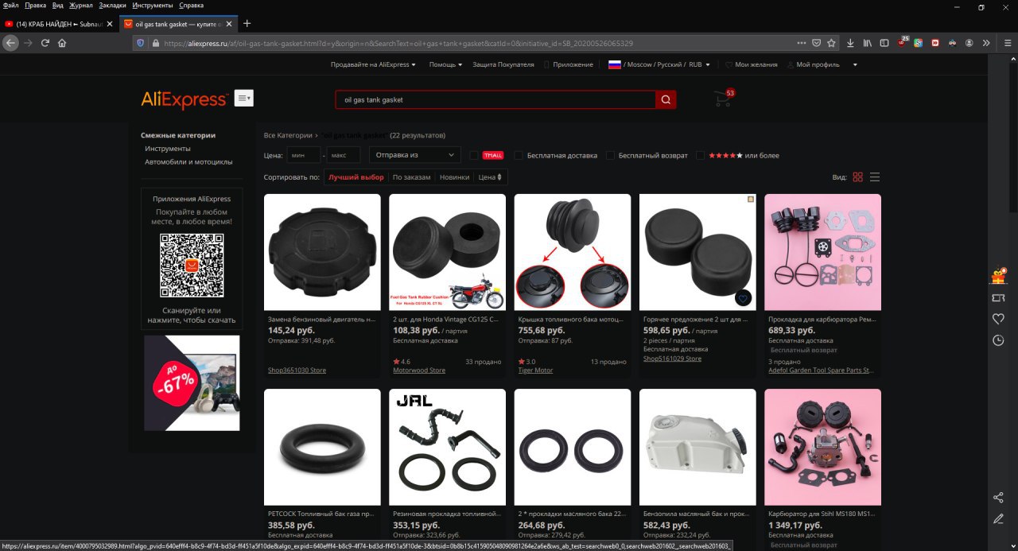Sort results by Новинки

(x=454, y=177)
